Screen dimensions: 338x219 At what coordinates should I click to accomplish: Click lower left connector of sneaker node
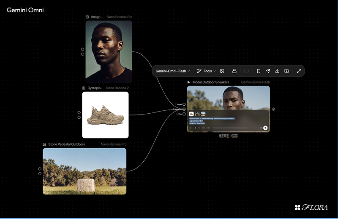[79, 118]
